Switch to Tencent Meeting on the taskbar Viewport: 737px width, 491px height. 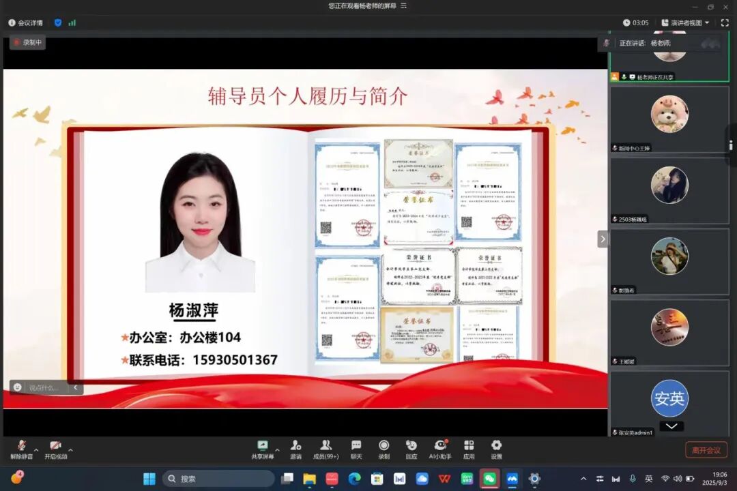(512, 479)
